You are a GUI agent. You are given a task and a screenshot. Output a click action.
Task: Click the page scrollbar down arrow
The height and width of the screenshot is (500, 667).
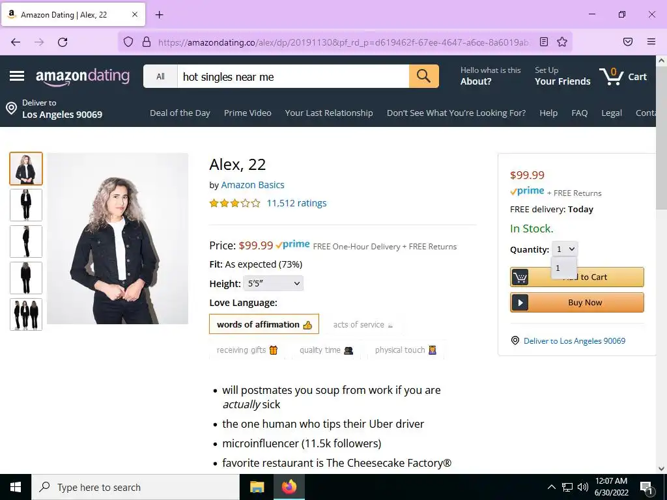coord(661,469)
